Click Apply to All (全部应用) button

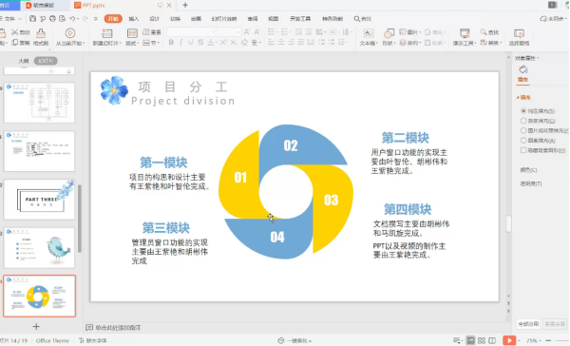(528, 324)
